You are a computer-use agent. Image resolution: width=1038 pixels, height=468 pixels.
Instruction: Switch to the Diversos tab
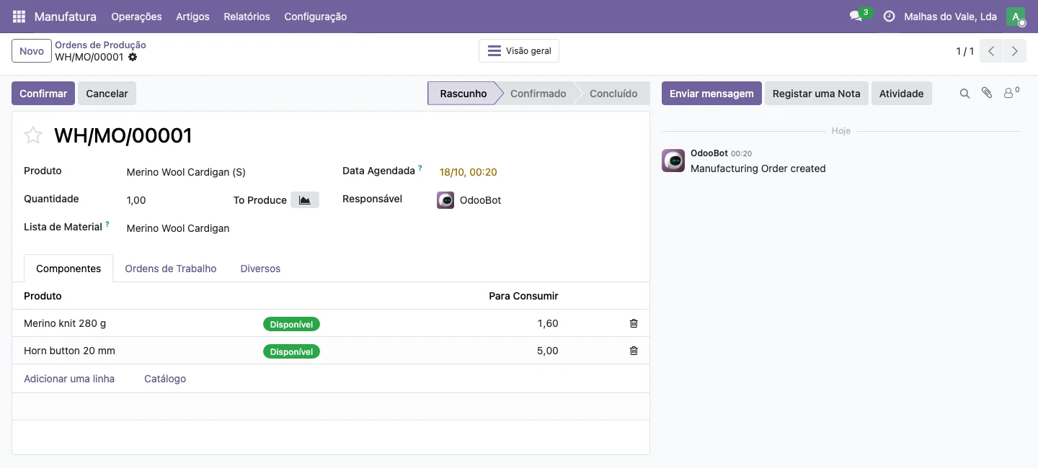tap(260, 269)
